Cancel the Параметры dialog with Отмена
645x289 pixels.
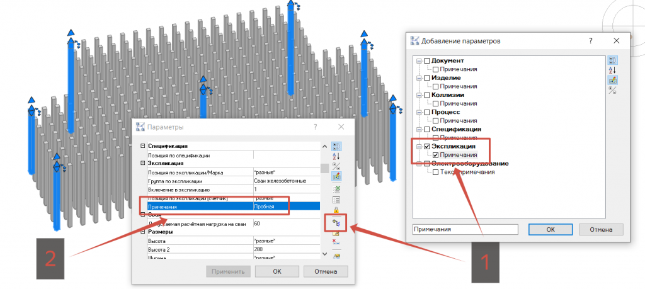click(326, 271)
